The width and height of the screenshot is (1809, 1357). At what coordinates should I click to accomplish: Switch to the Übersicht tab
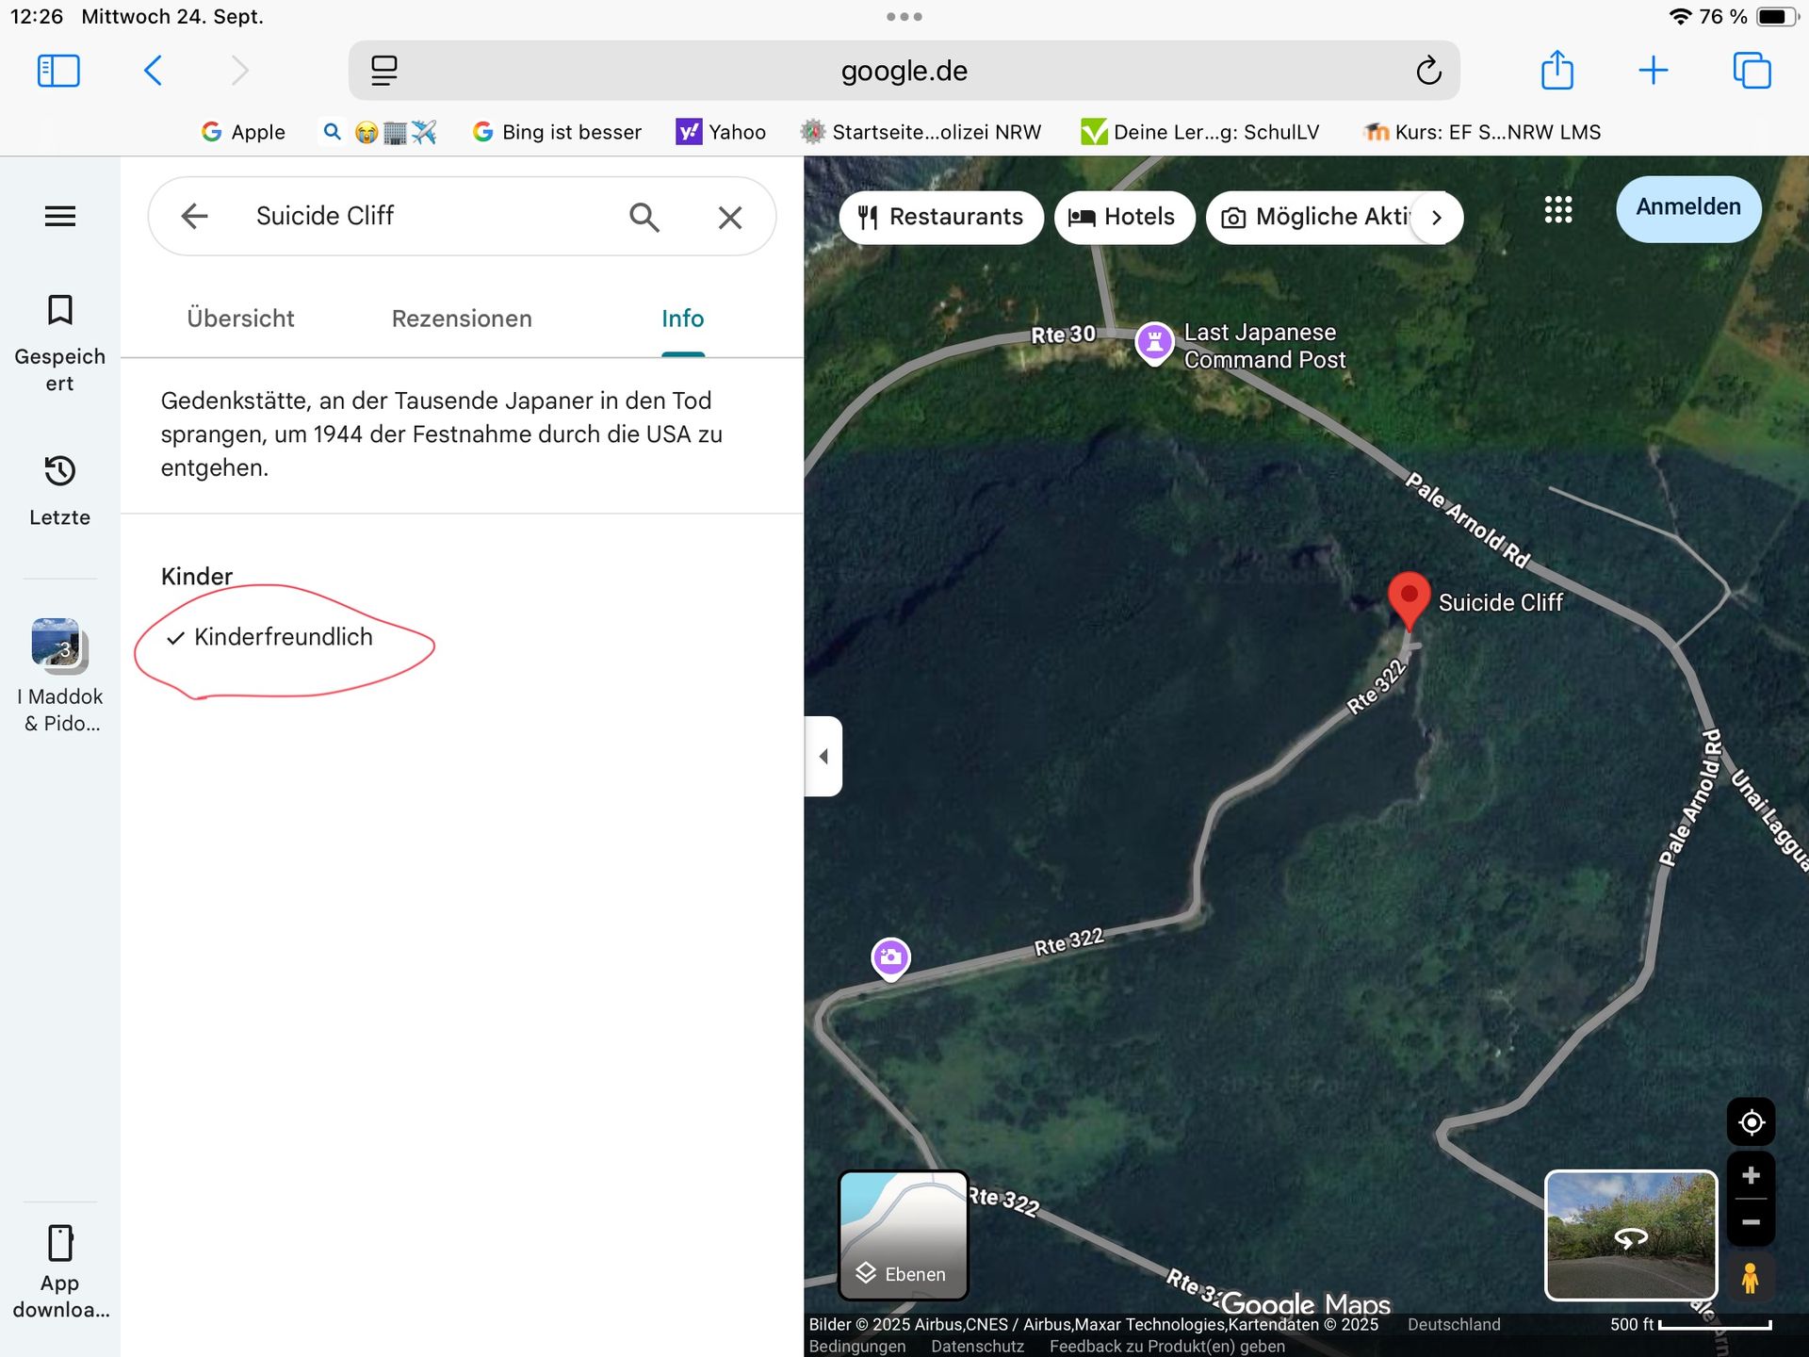coord(240,319)
